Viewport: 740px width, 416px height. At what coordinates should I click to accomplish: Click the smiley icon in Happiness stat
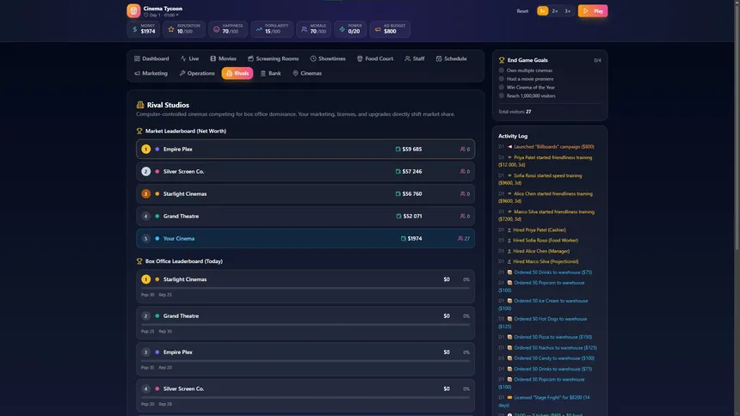(217, 29)
